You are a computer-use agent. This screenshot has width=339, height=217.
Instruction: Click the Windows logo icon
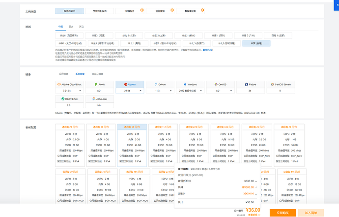point(185,85)
